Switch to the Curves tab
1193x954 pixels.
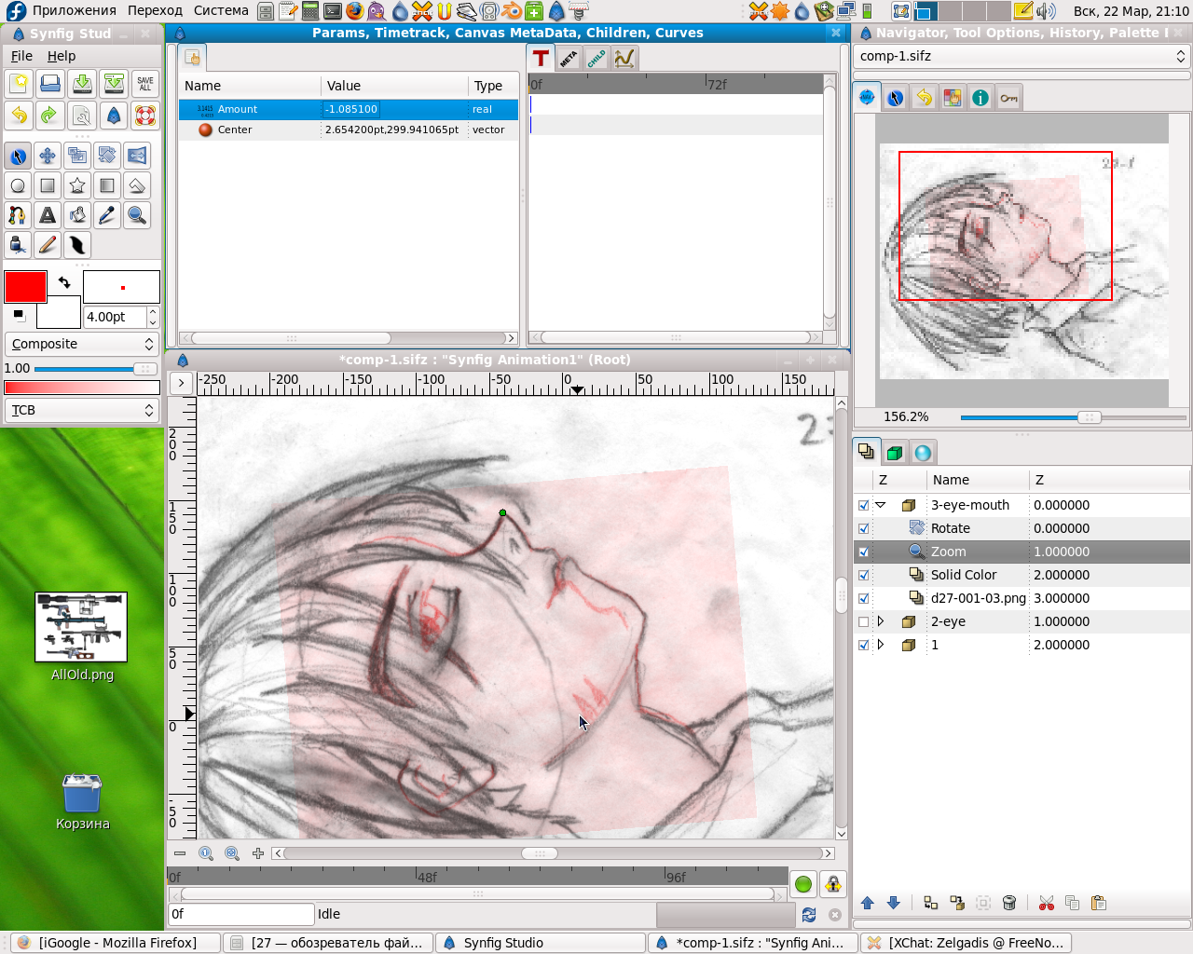pos(624,58)
